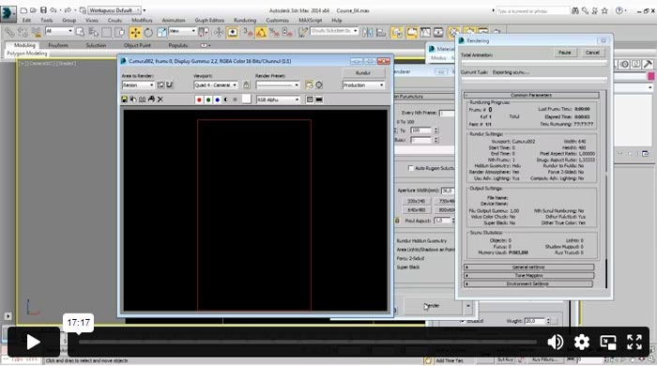
Task: Click the Select and Link icon
Action: tap(9, 32)
